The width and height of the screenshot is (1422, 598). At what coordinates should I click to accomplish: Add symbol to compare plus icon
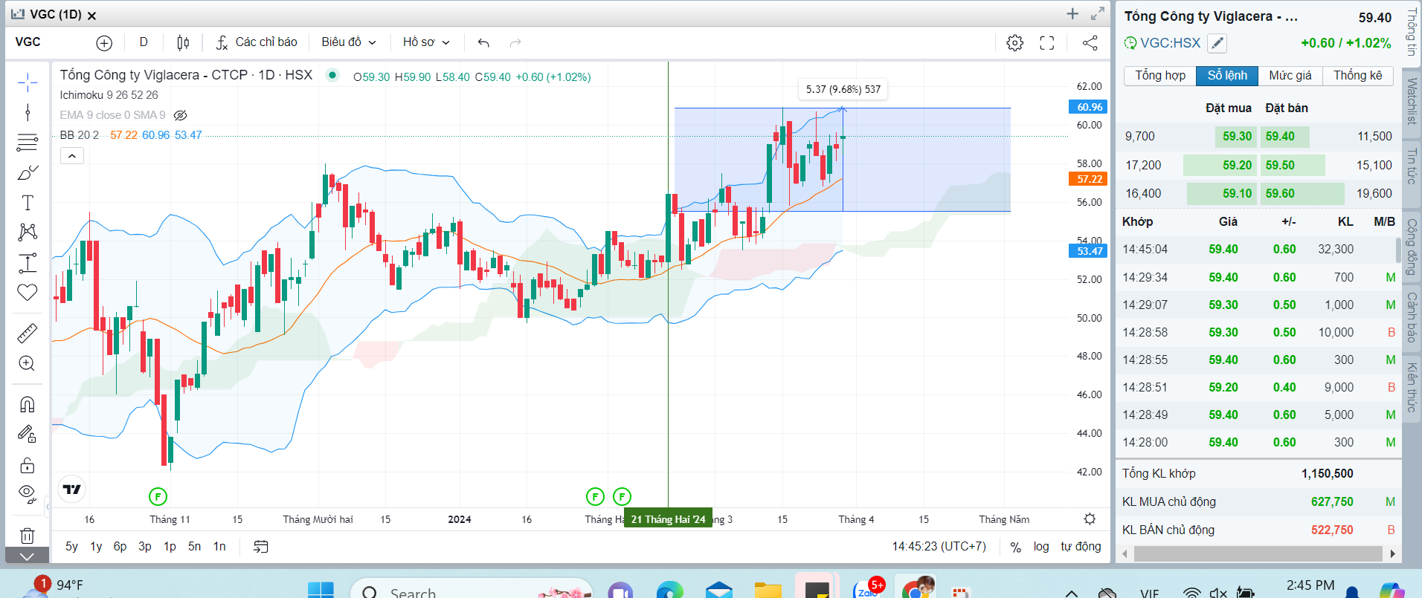pos(104,43)
